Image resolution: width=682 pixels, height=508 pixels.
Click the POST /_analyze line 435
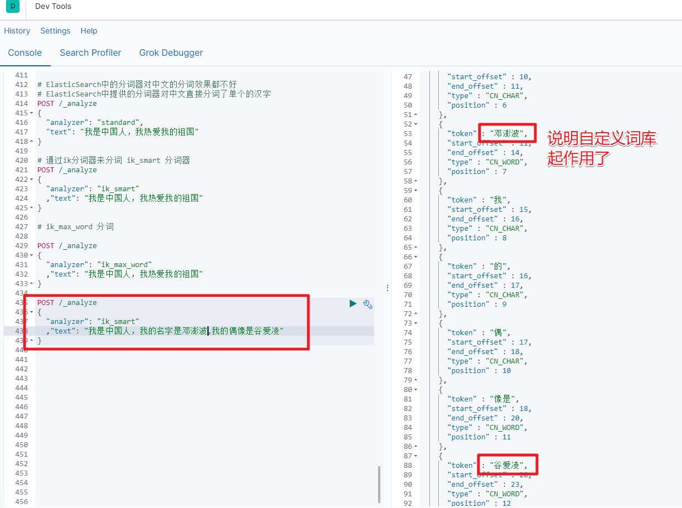pos(67,303)
